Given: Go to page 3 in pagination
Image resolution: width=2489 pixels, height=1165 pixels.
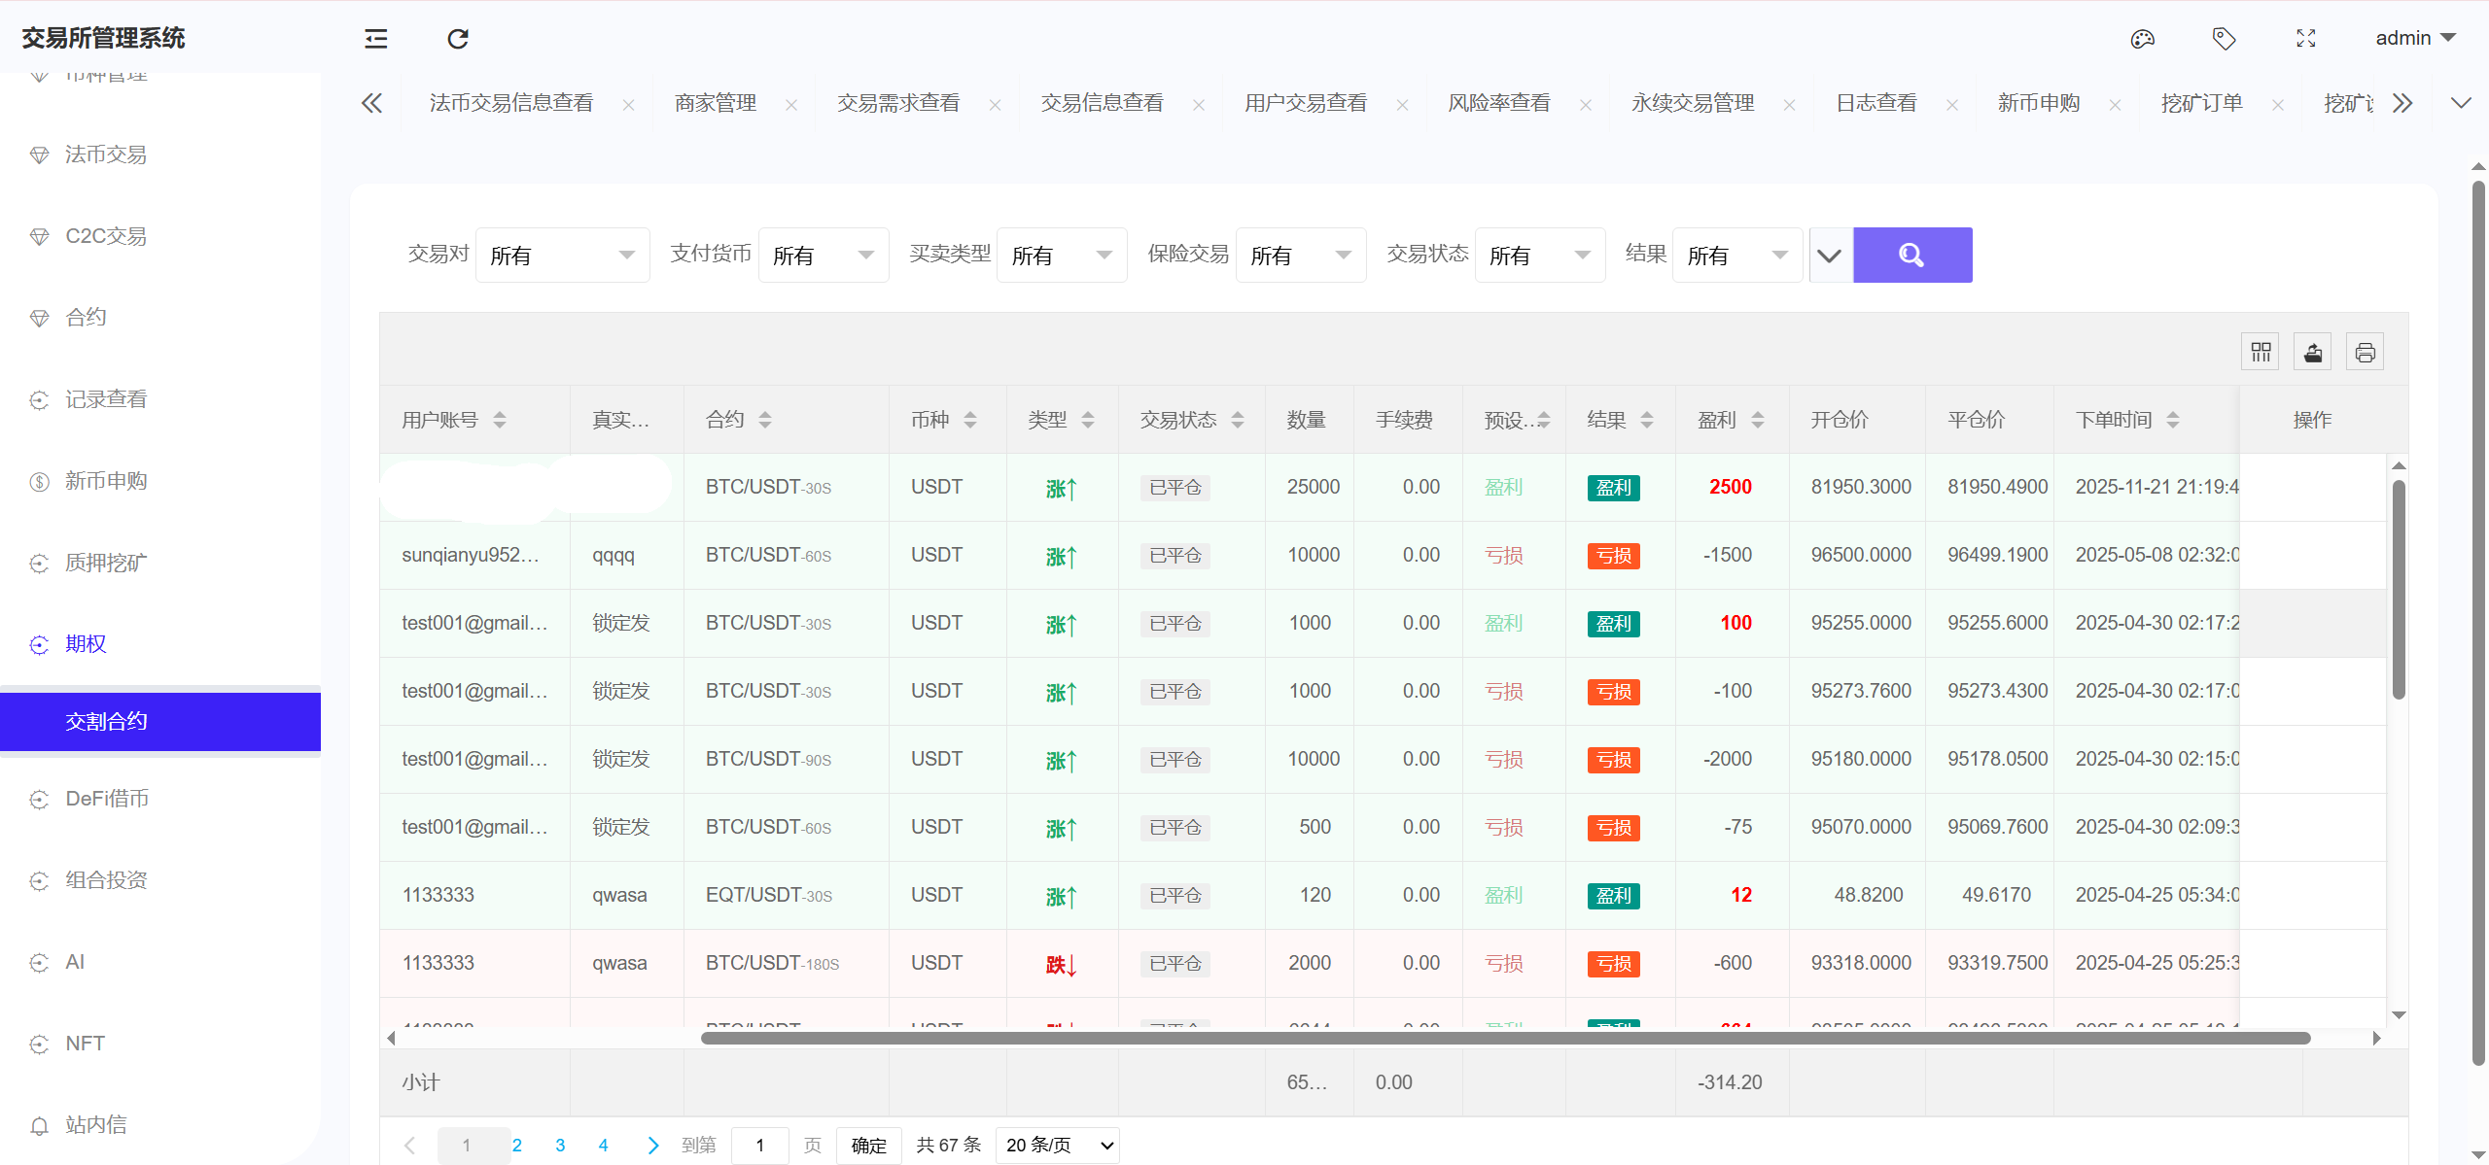Looking at the screenshot, I should pyautogui.click(x=560, y=1146).
